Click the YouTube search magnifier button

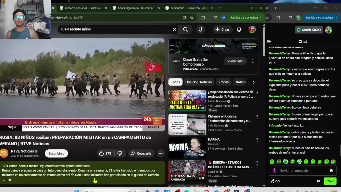point(185,29)
